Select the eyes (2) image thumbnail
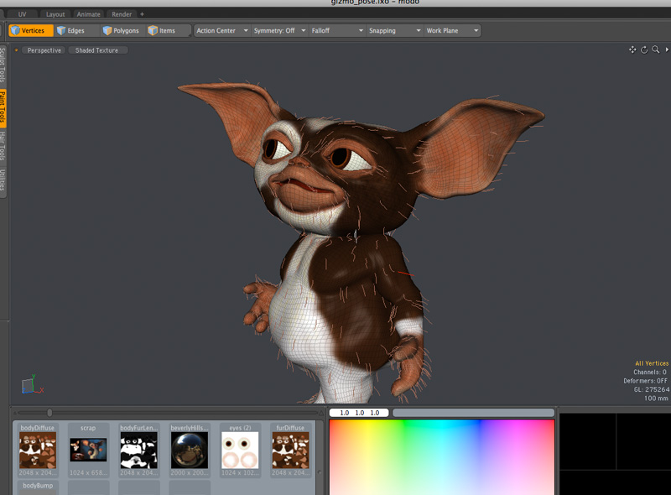This screenshot has width=671, height=495. (240, 450)
